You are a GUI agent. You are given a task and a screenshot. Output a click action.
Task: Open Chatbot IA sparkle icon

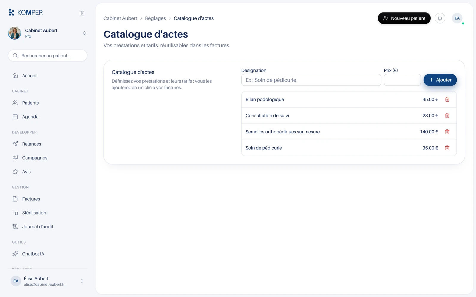tap(15, 254)
